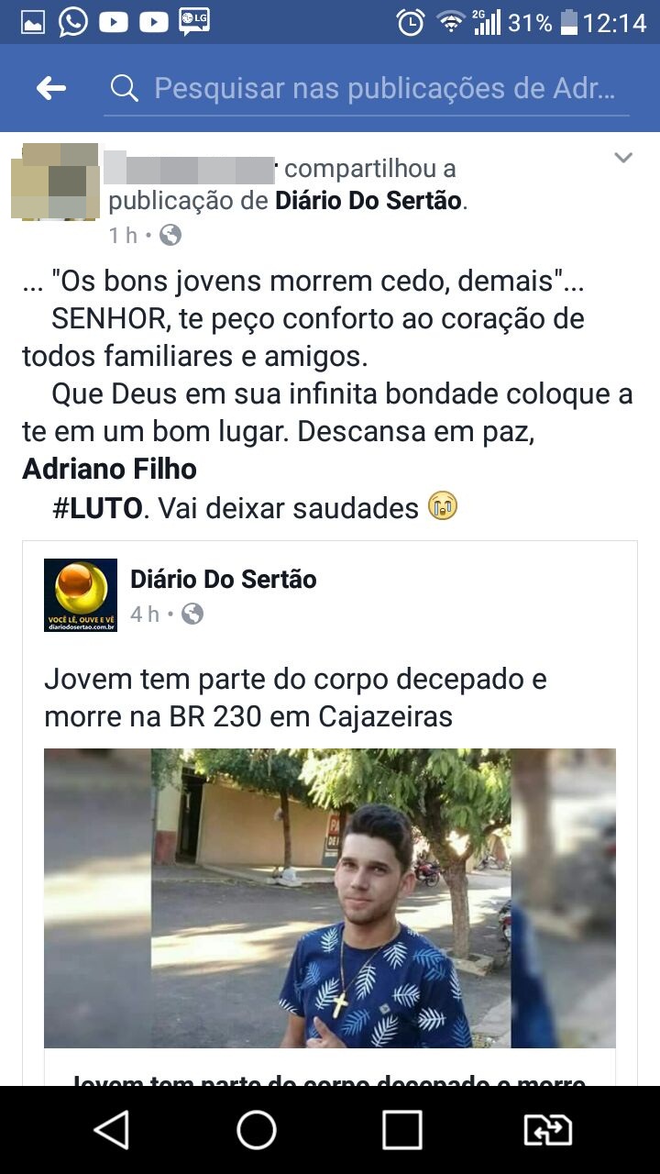Tap the globe icon next to 4 h
This screenshot has width=660, height=1174.
(192, 614)
